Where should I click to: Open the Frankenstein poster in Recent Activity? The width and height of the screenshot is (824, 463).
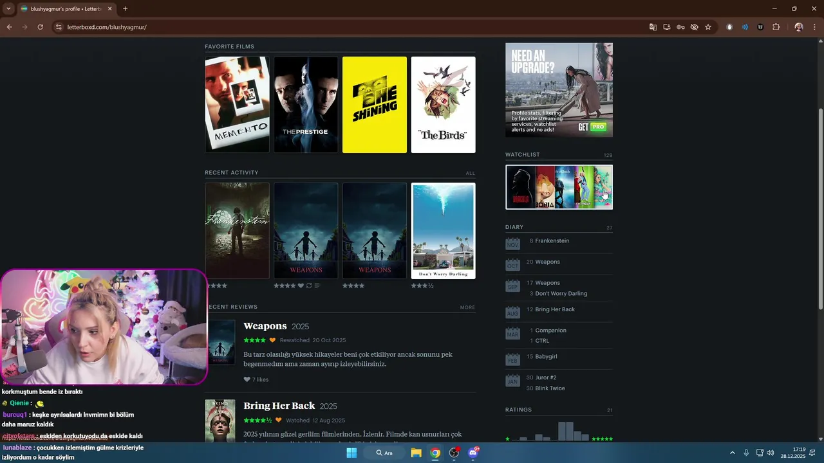coord(237,231)
